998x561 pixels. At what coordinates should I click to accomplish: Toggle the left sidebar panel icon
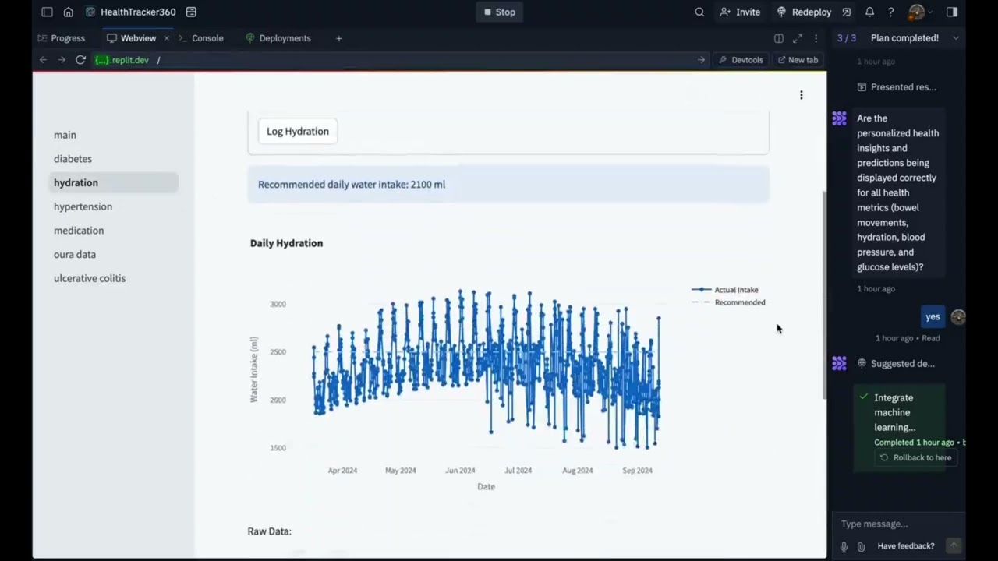click(x=47, y=12)
